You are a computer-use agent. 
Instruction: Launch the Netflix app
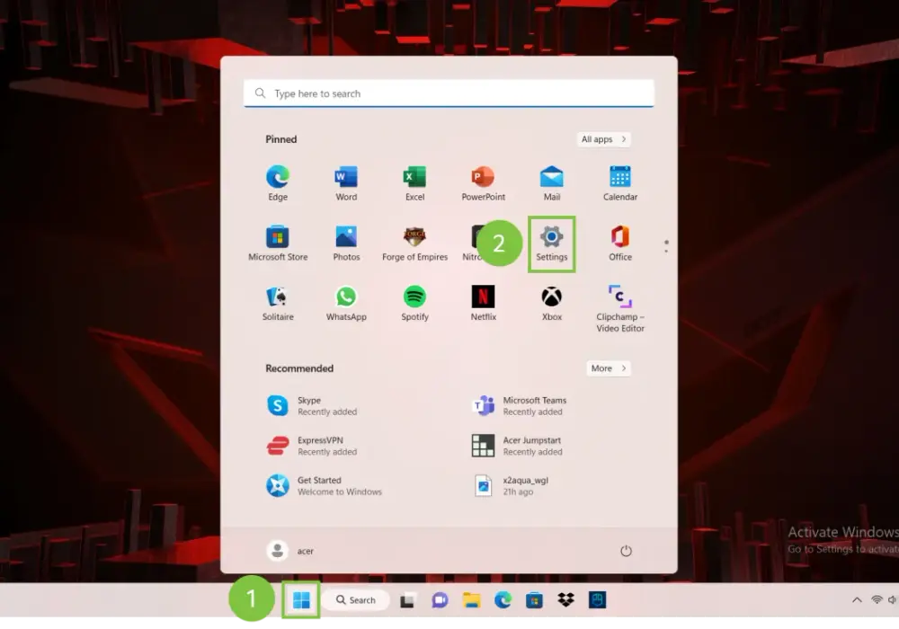(x=483, y=304)
